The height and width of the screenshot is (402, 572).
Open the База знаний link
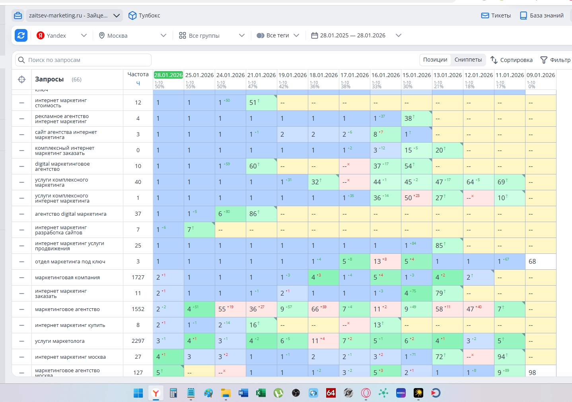tap(542, 15)
